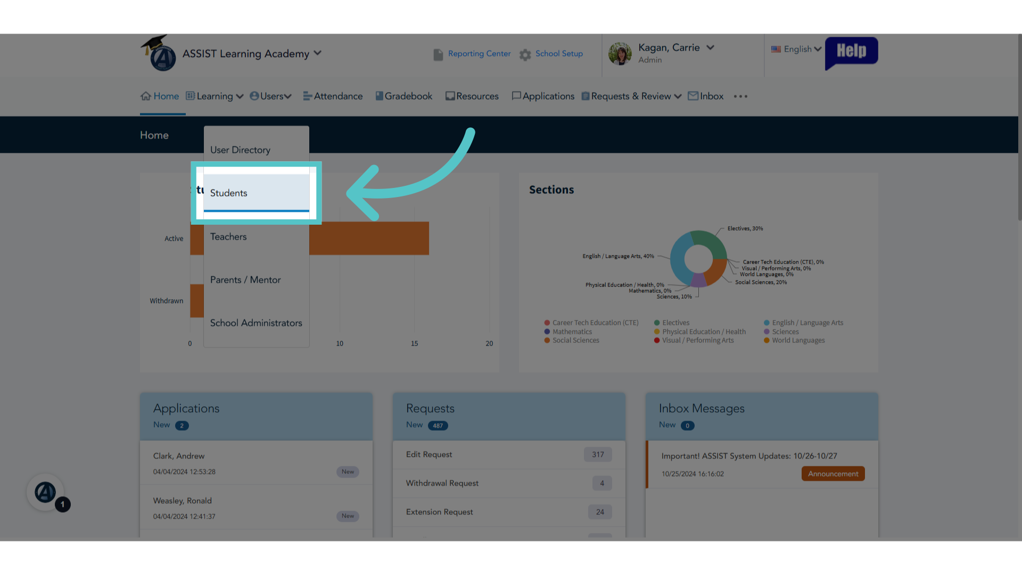Click the Applications icon
The height and width of the screenshot is (575, 1022).
(516, 96)
